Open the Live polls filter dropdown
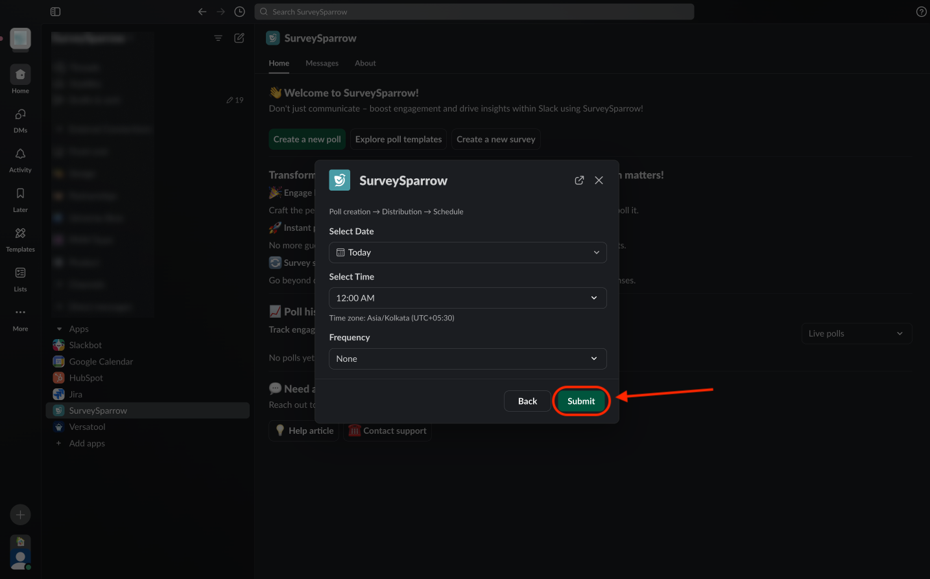930x579 pixels. click(856, 333)
